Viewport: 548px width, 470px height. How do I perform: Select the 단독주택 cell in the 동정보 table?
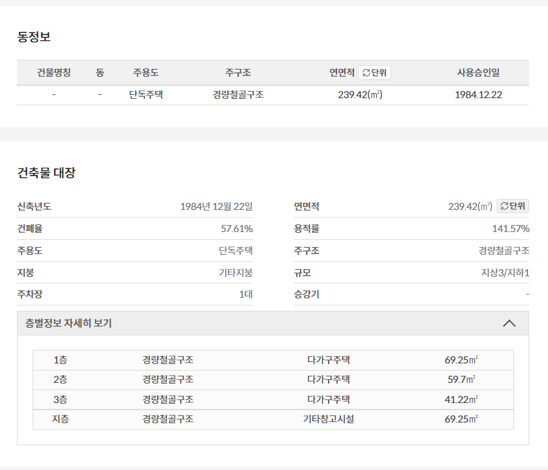(146, 95)
